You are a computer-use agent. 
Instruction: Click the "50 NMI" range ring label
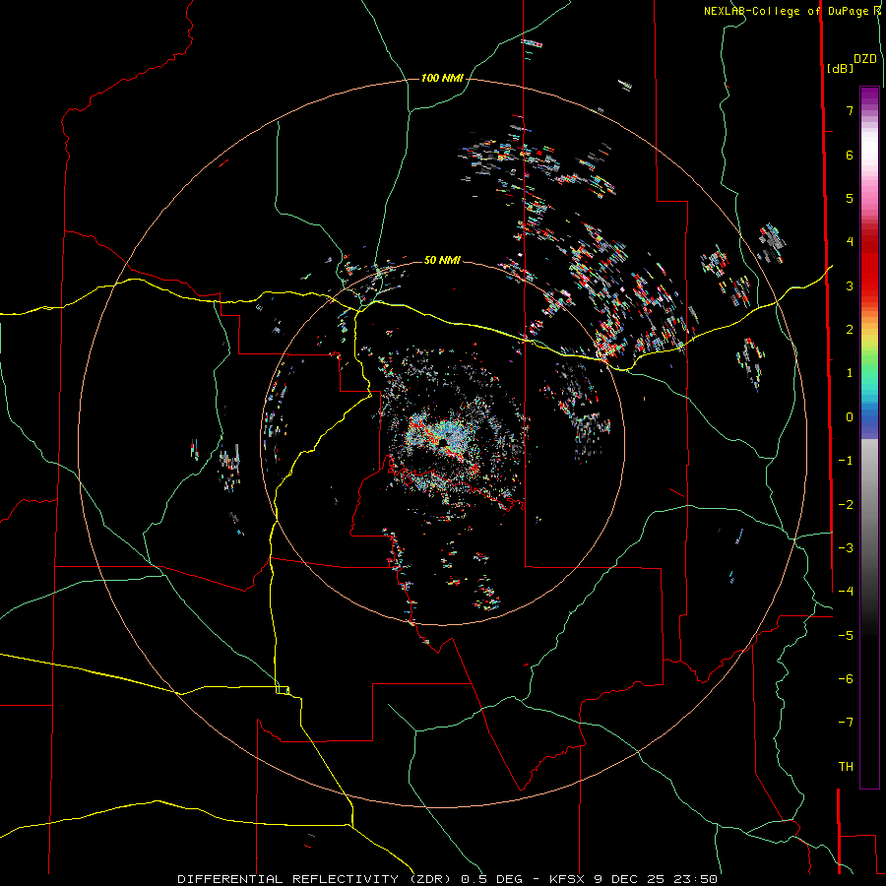pos(442,260)
